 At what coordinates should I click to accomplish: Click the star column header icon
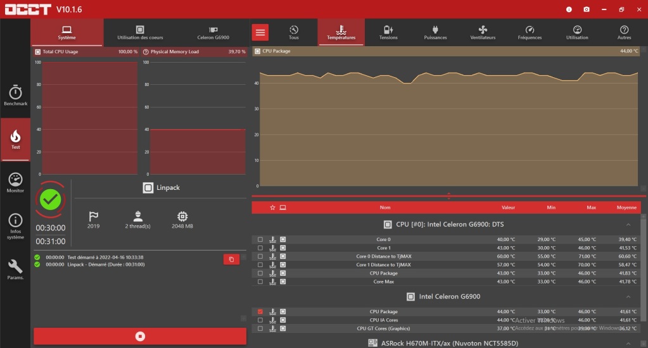click(x=272, y=208)
